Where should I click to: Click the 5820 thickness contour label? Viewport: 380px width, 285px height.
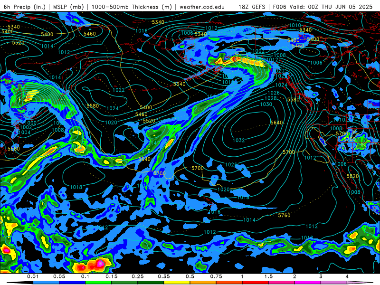click(352, 176)
